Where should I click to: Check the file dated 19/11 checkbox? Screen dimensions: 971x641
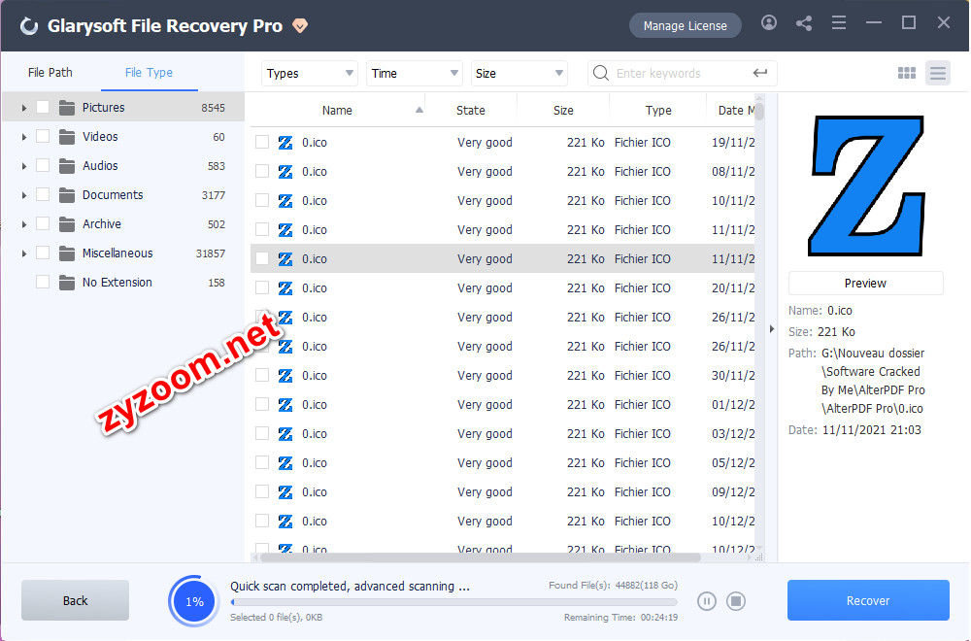point(262,143)
